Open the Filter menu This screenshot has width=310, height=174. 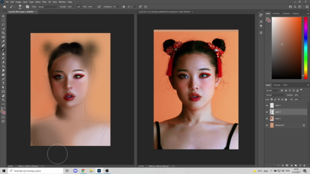(x=44, y=2)
